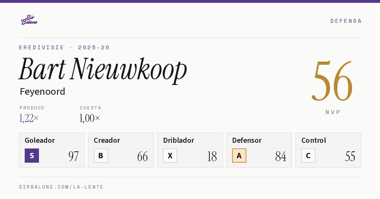Click the Driblador score 18
380x199 pixels.
212,156
